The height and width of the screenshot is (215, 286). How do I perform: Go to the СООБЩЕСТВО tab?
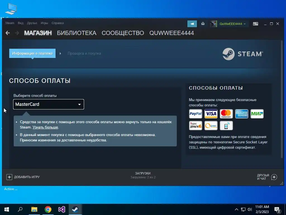tap(123, 33)
